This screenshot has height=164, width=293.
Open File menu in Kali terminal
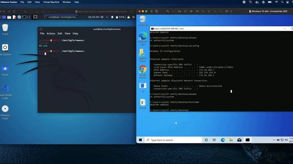(x=42, y=33)
